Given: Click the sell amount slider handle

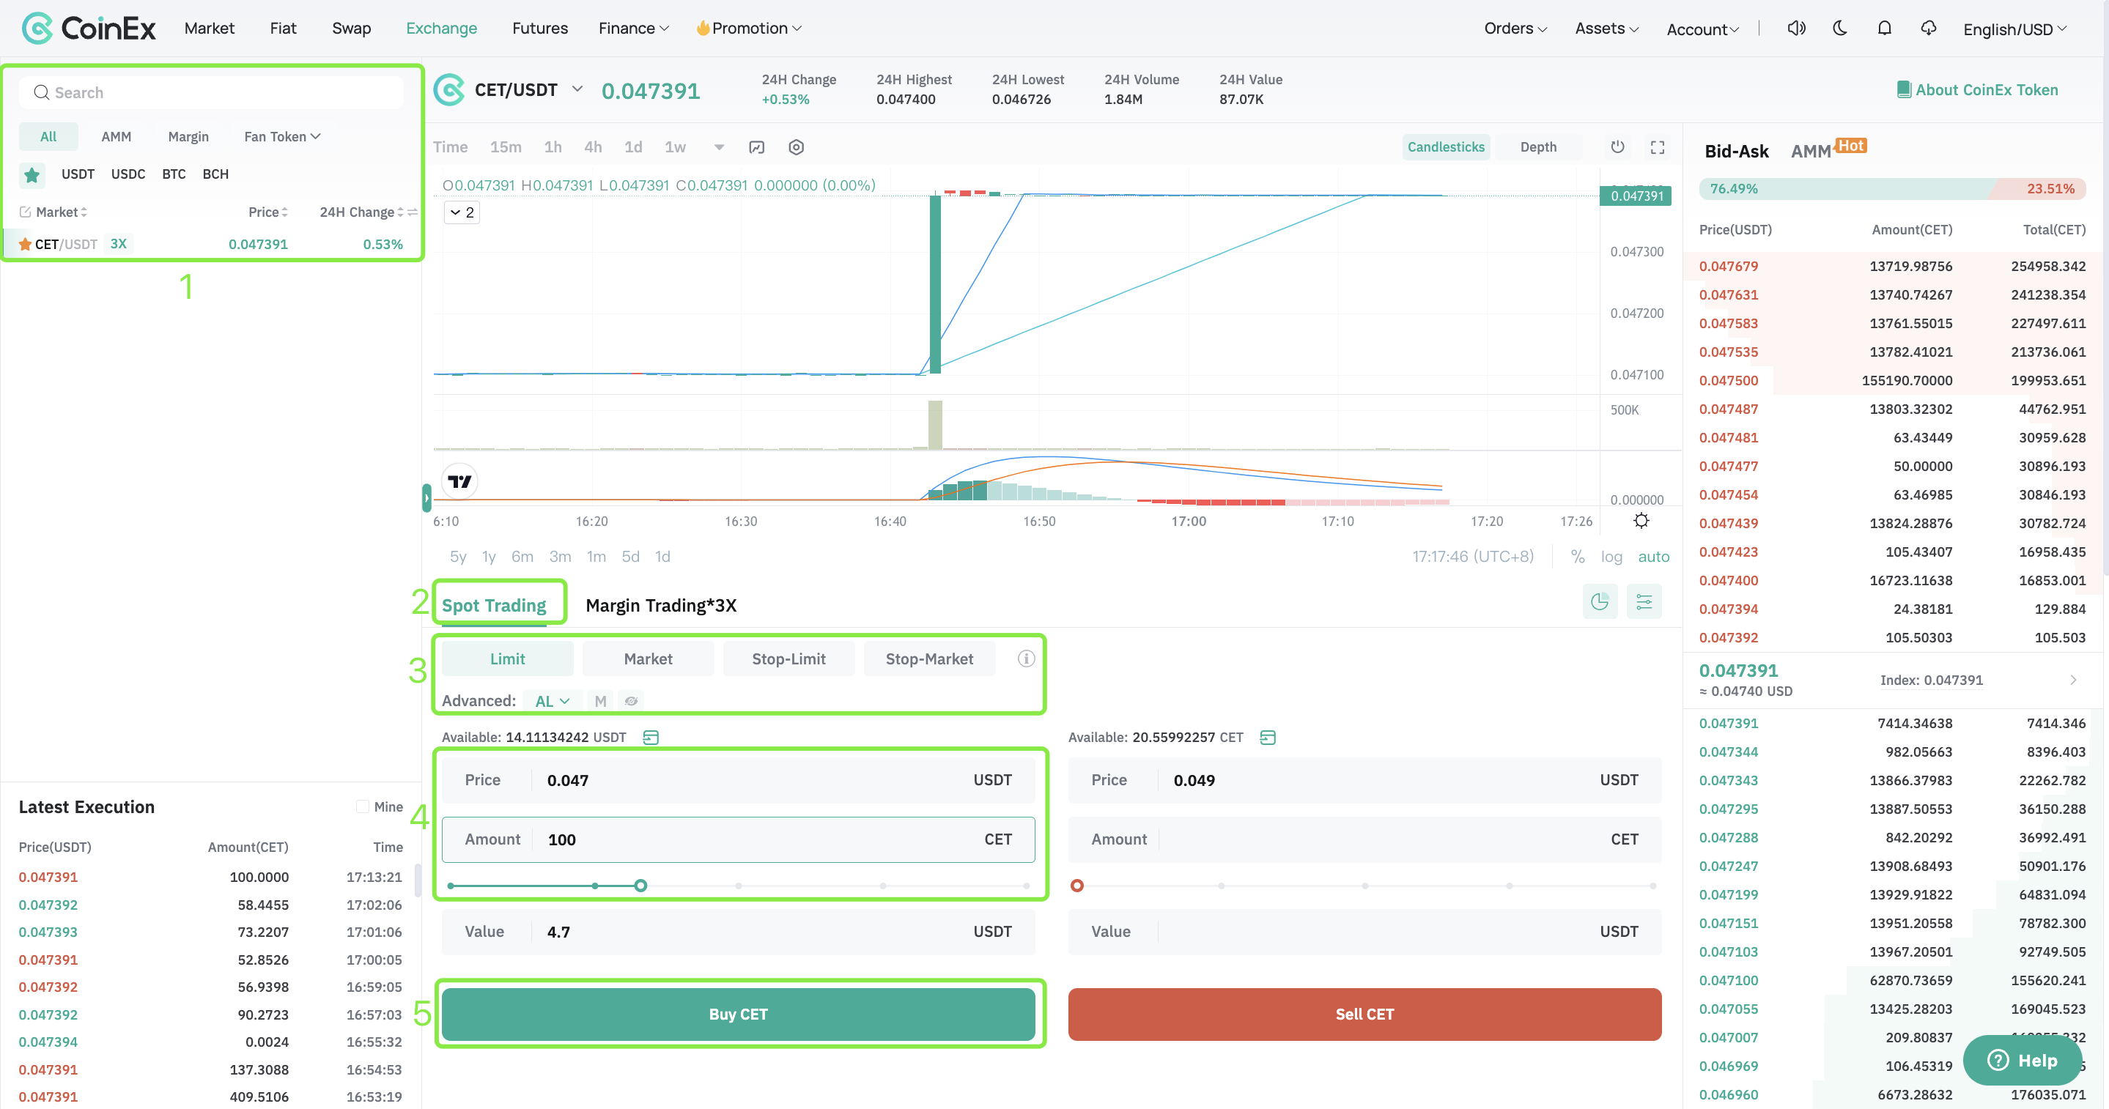Looking at the screenshot, I should [x=1076, y=886].
